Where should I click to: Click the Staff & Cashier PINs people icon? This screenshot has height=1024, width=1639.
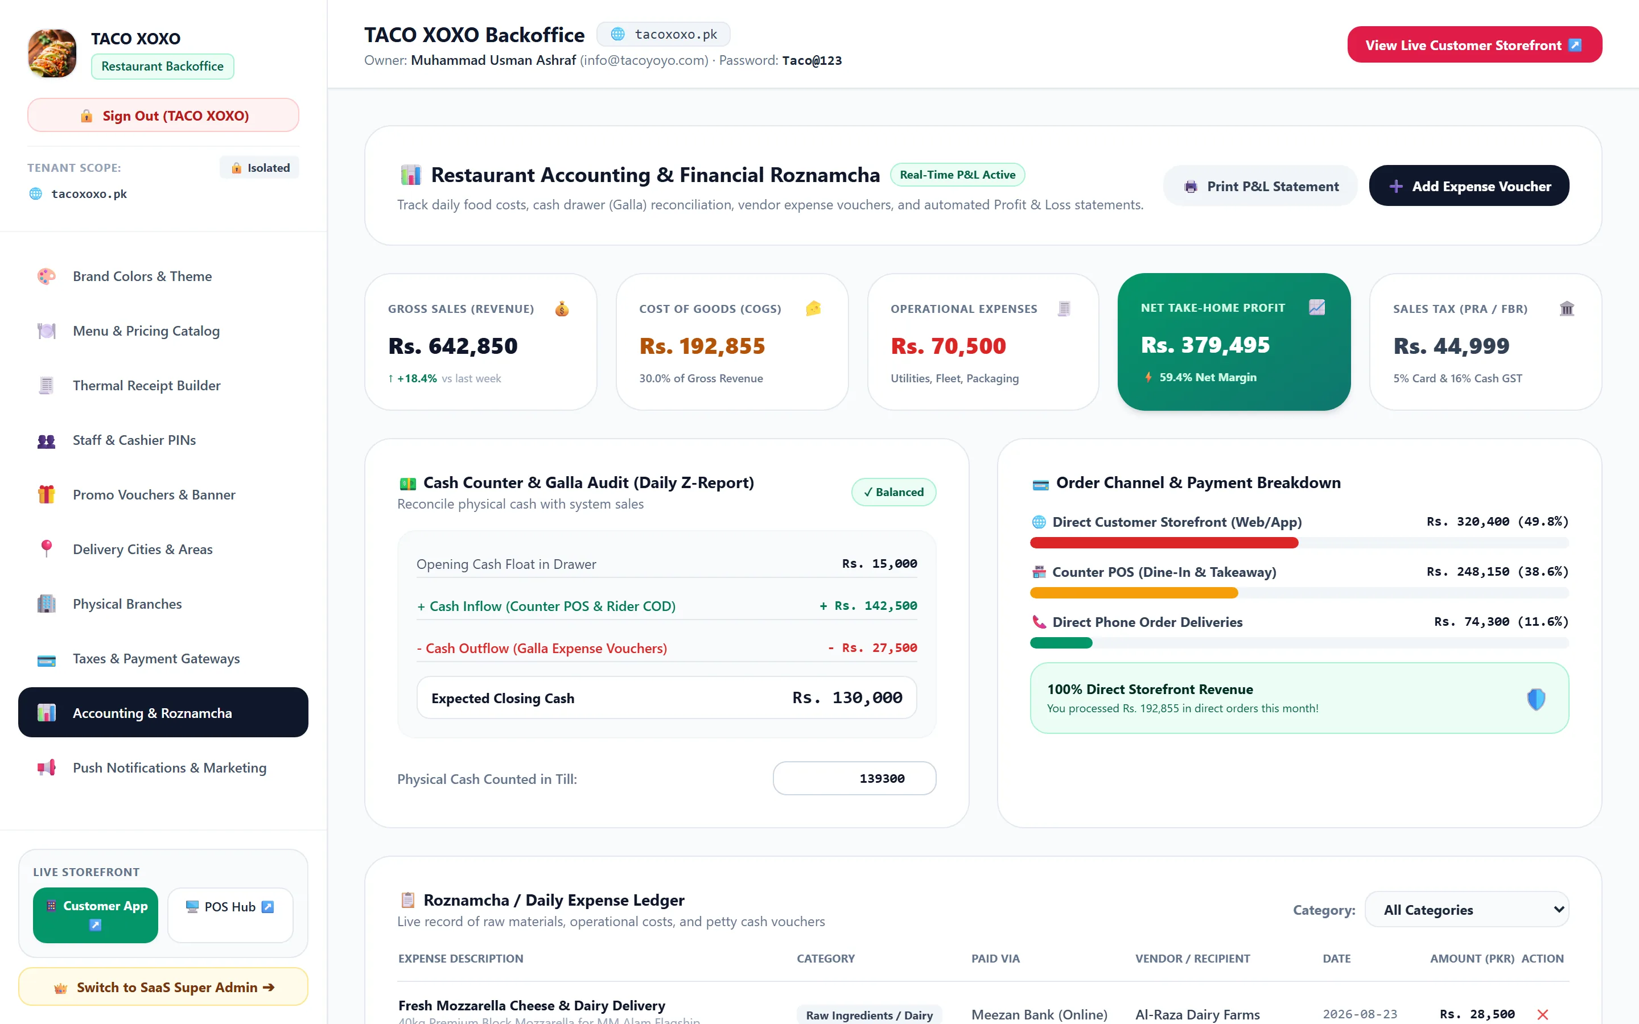pyautogui.click(x=46, y=440)
